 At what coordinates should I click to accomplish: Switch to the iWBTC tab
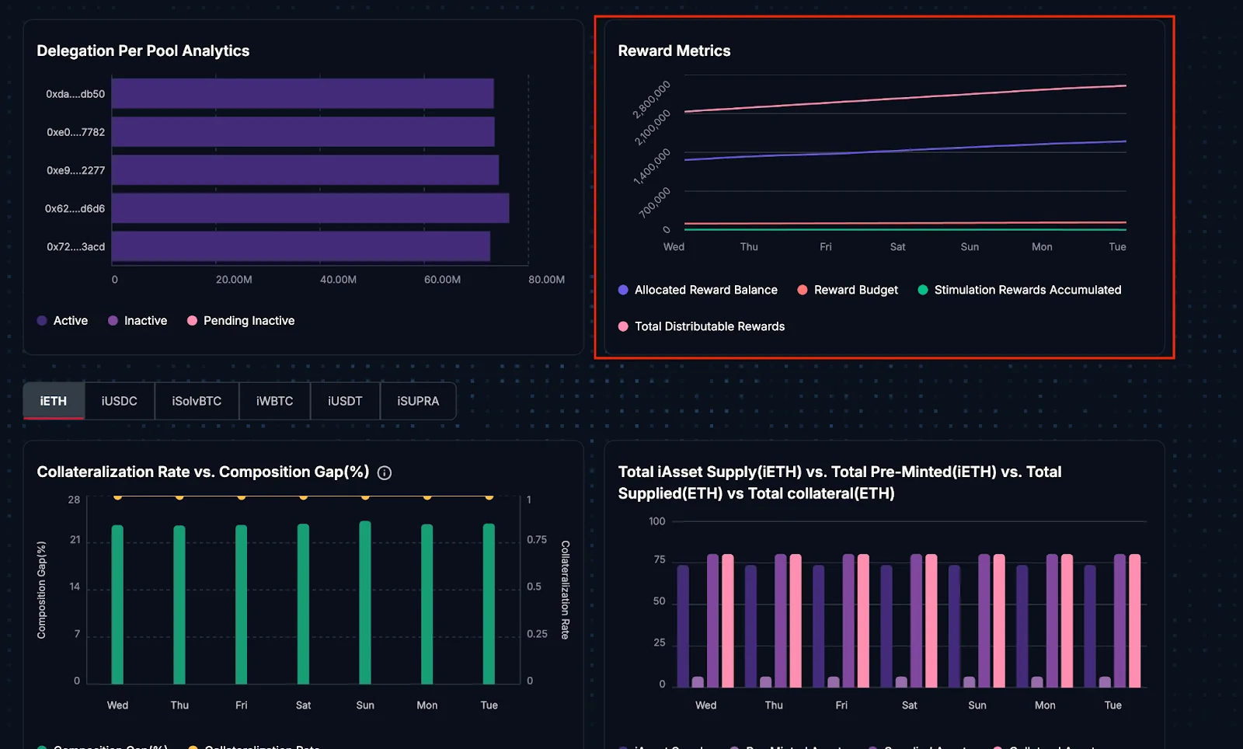[275, 401]
